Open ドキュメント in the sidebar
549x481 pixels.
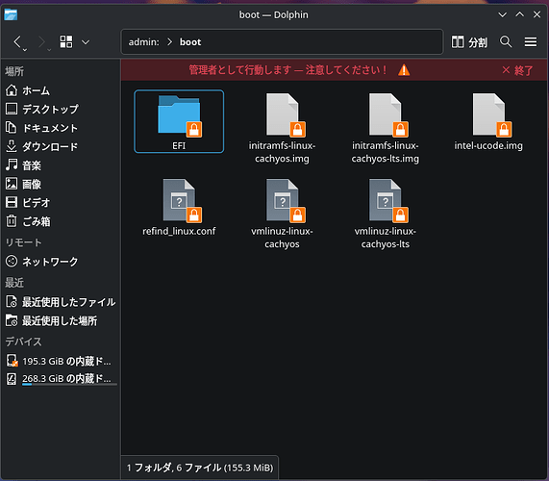61,128
